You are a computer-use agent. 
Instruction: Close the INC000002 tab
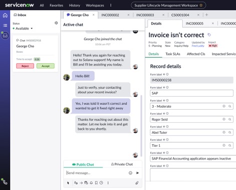pyautogui.click(x=128, y=15)
